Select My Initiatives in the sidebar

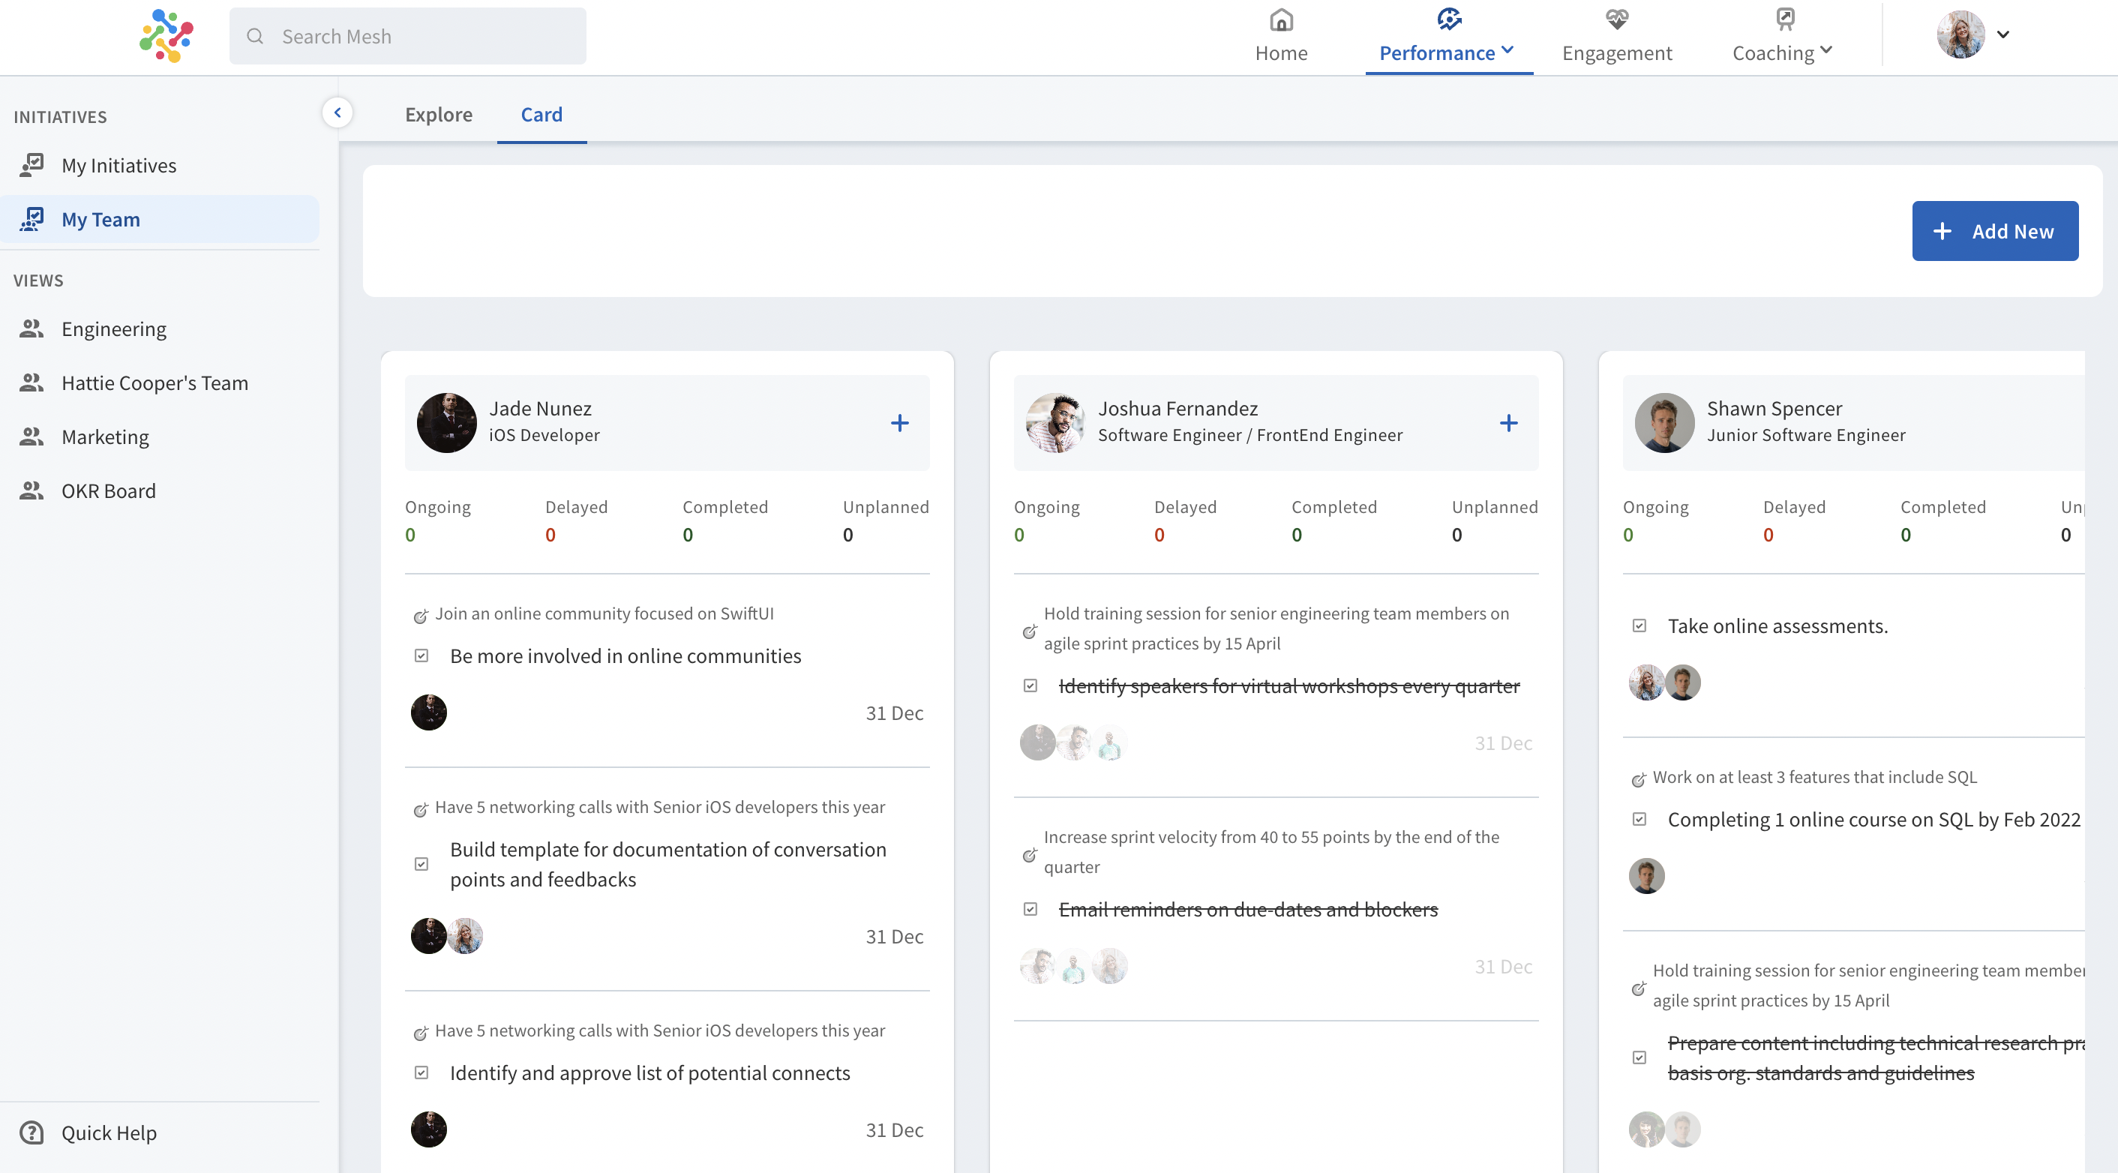click(x=160, y=165)
